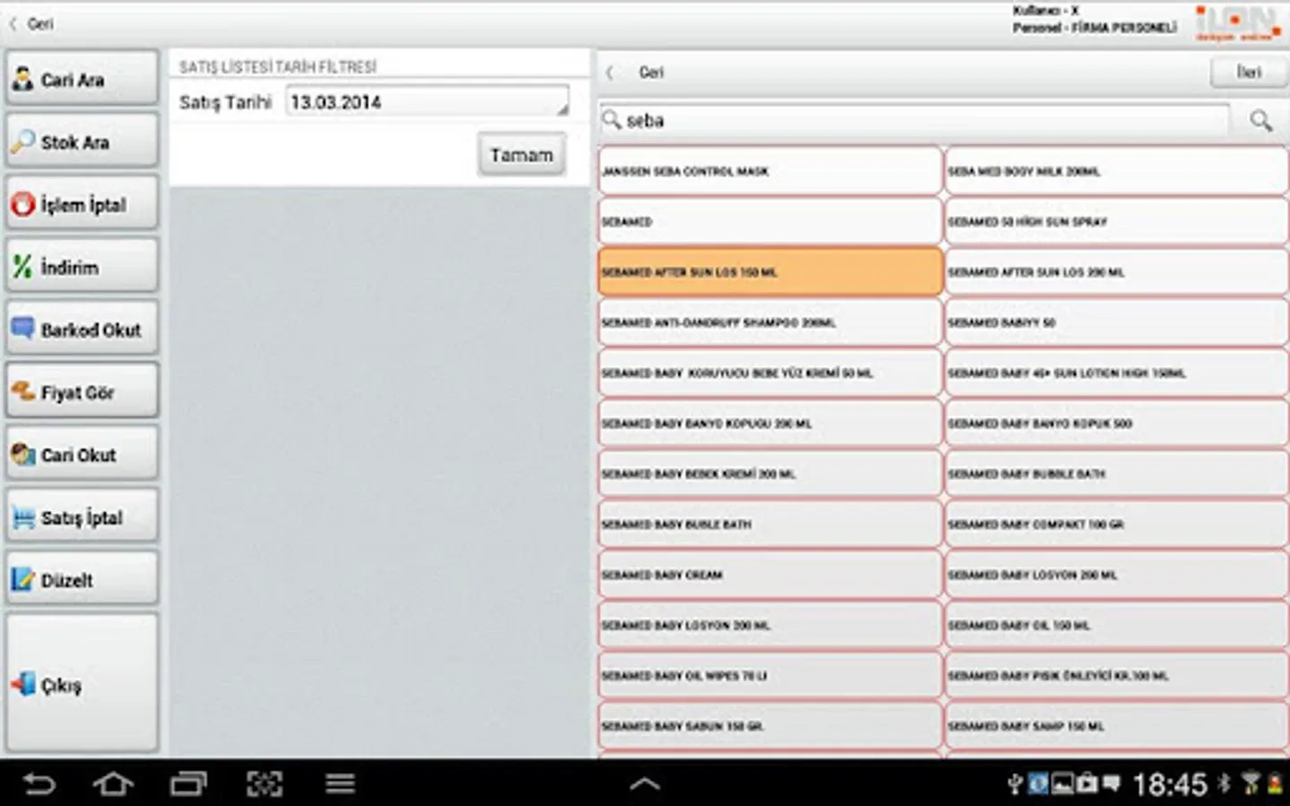This screenshot has height=806, width=1290.
Task: Proceed with the İleri button
Action: pos(1249,73)
